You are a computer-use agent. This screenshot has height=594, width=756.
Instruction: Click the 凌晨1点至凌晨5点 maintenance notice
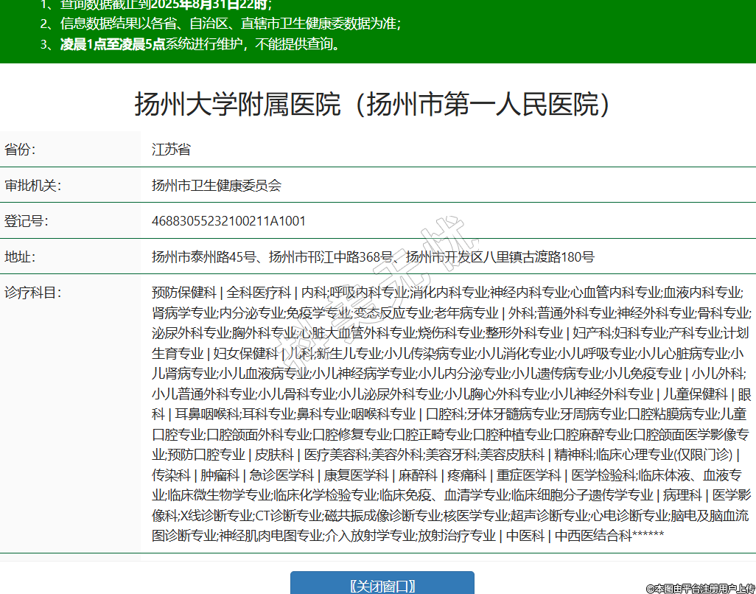[113, 44]
